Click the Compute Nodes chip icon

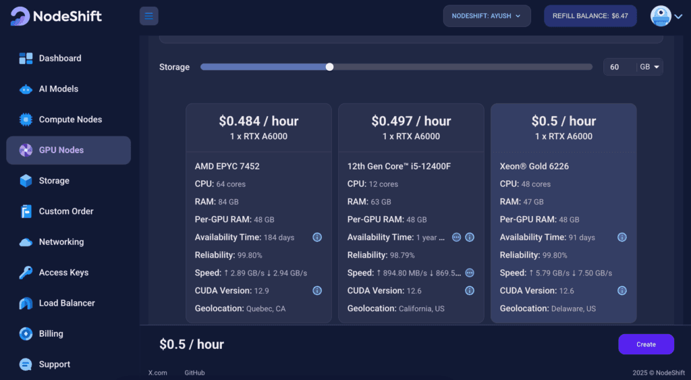click(26, 119)
